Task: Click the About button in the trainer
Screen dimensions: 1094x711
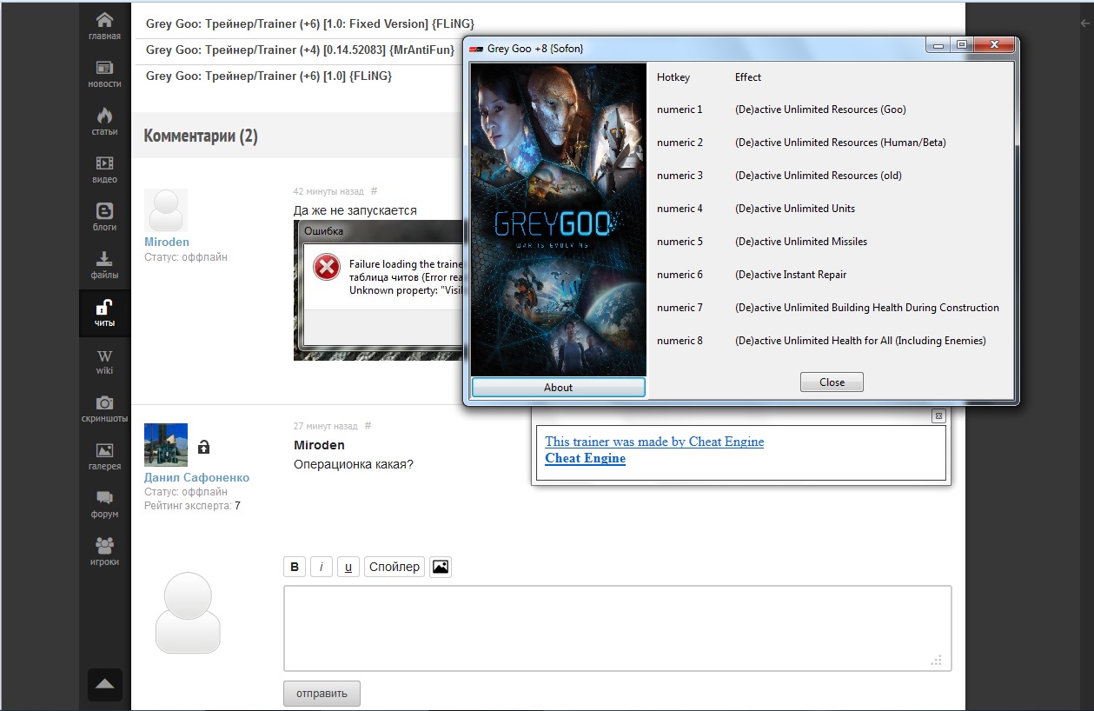Action: 558,387
